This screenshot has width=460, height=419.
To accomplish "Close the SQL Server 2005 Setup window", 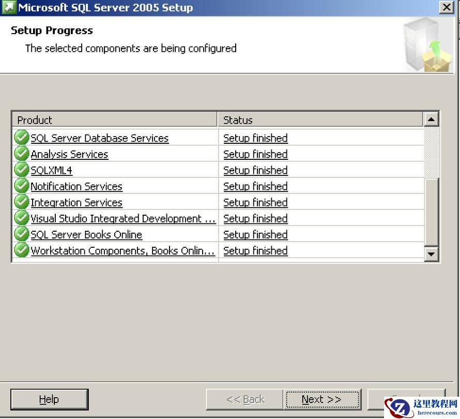I will coord(447,7).
